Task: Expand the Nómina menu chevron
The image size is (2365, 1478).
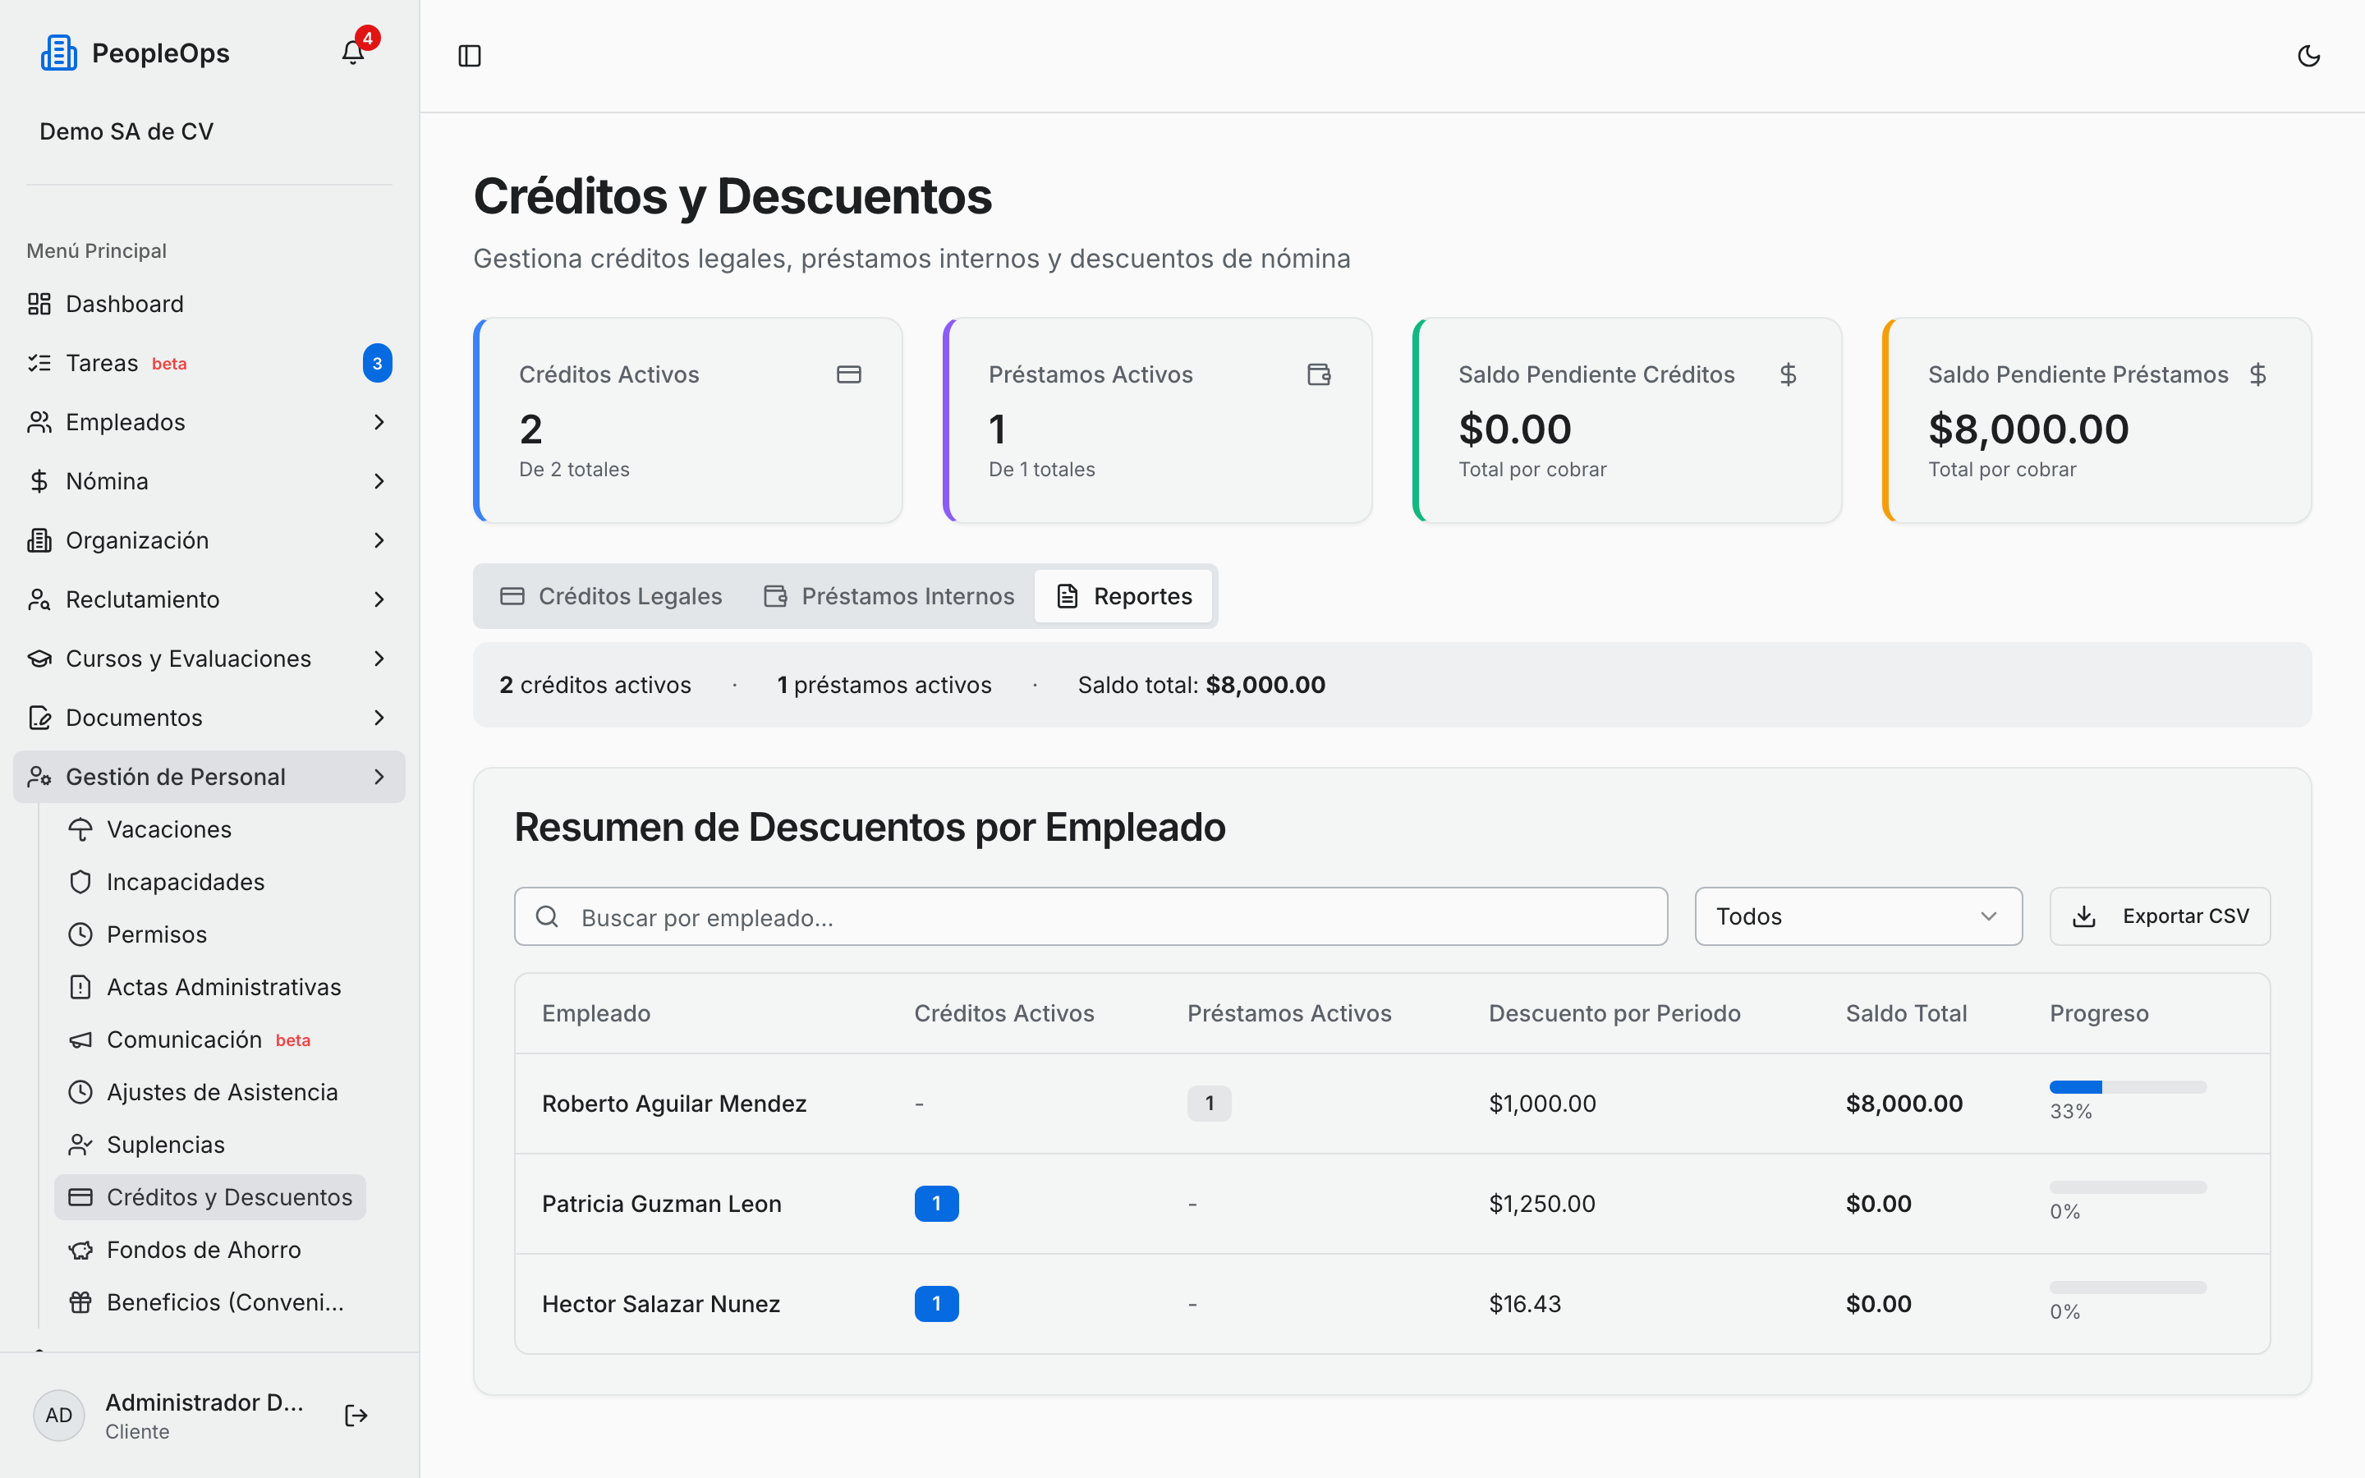Action: click(379, 481)
